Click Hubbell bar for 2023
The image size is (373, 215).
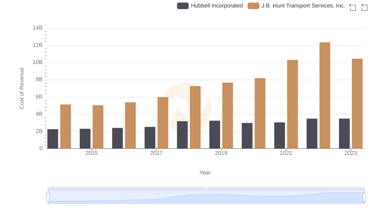click(344, 133)
